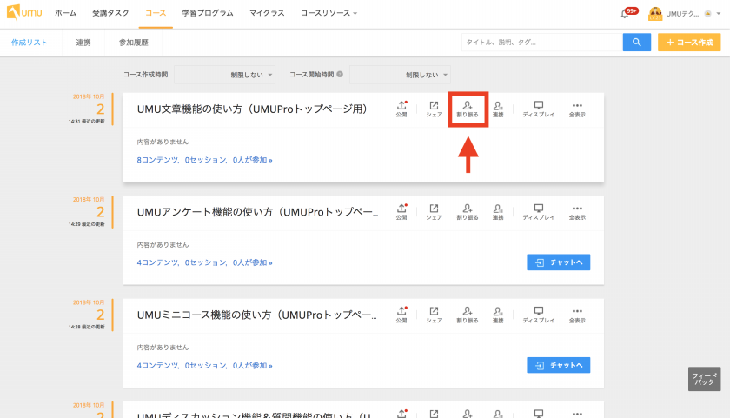
Task: Expand the コースリソース menu
Action: coord(328,13)
